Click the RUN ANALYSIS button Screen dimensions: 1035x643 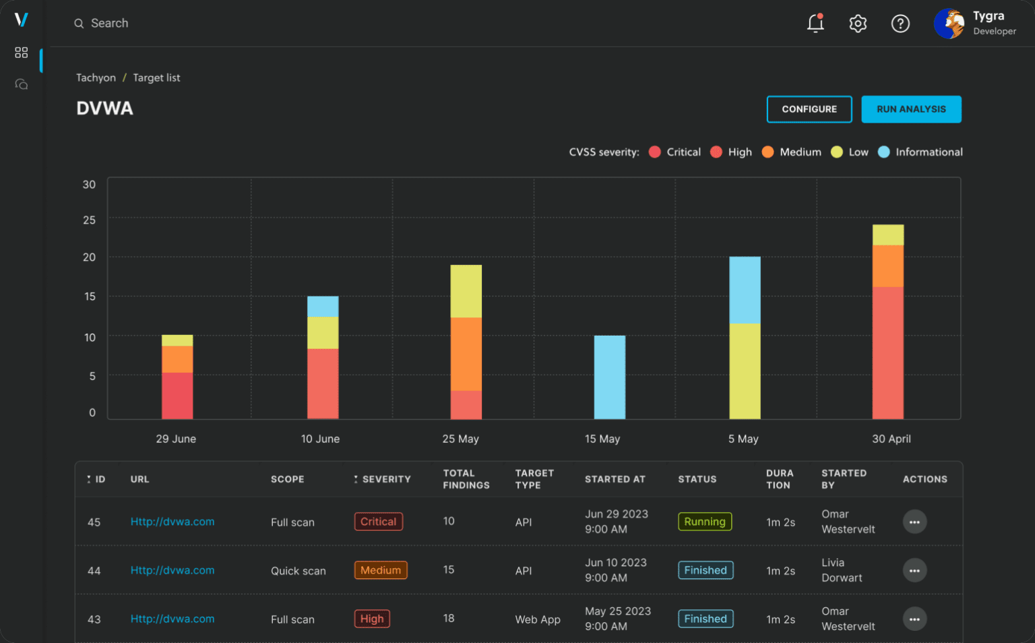tap(911, 109)
